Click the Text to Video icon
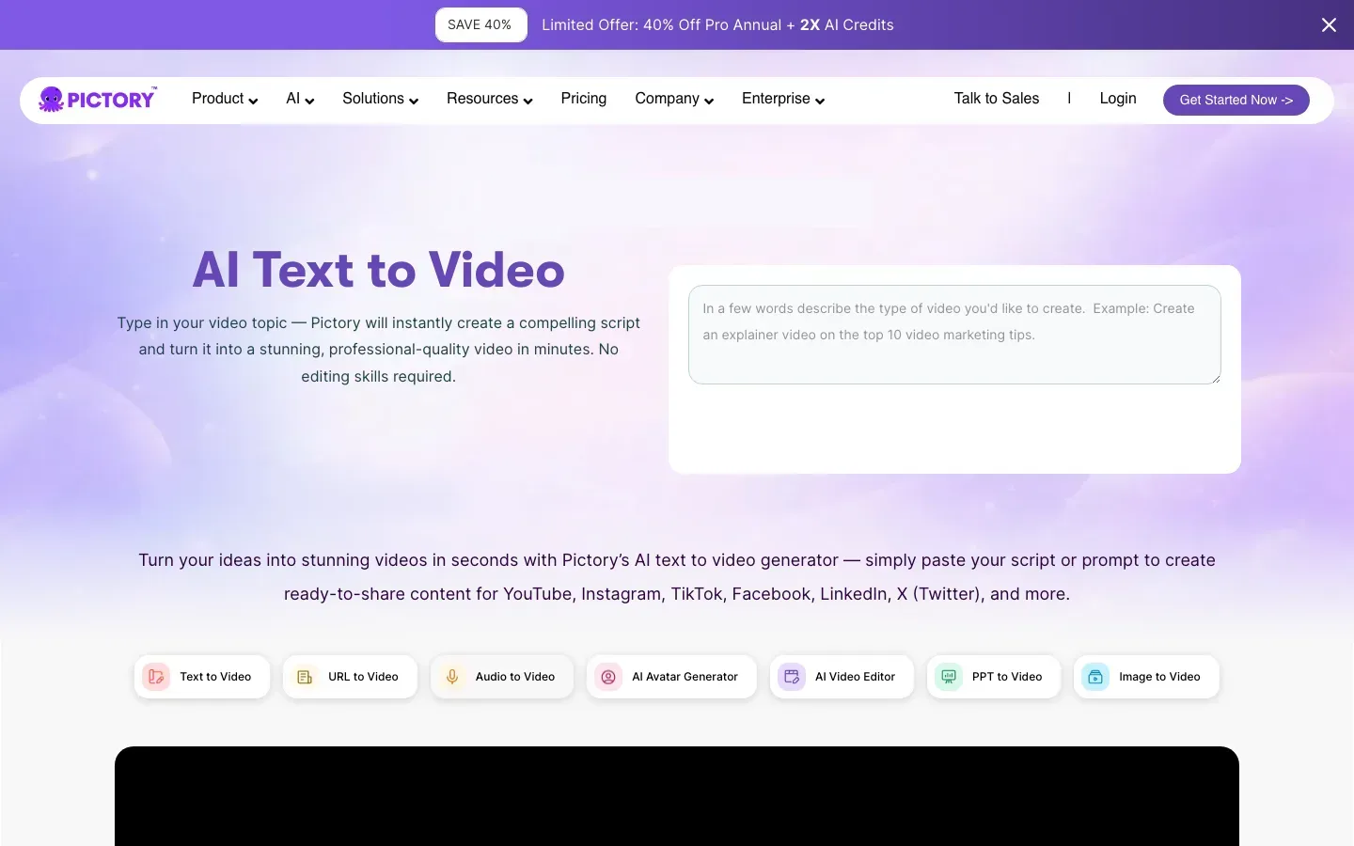The height and width of the screenshot is (846, 1354). pos(156,677)
